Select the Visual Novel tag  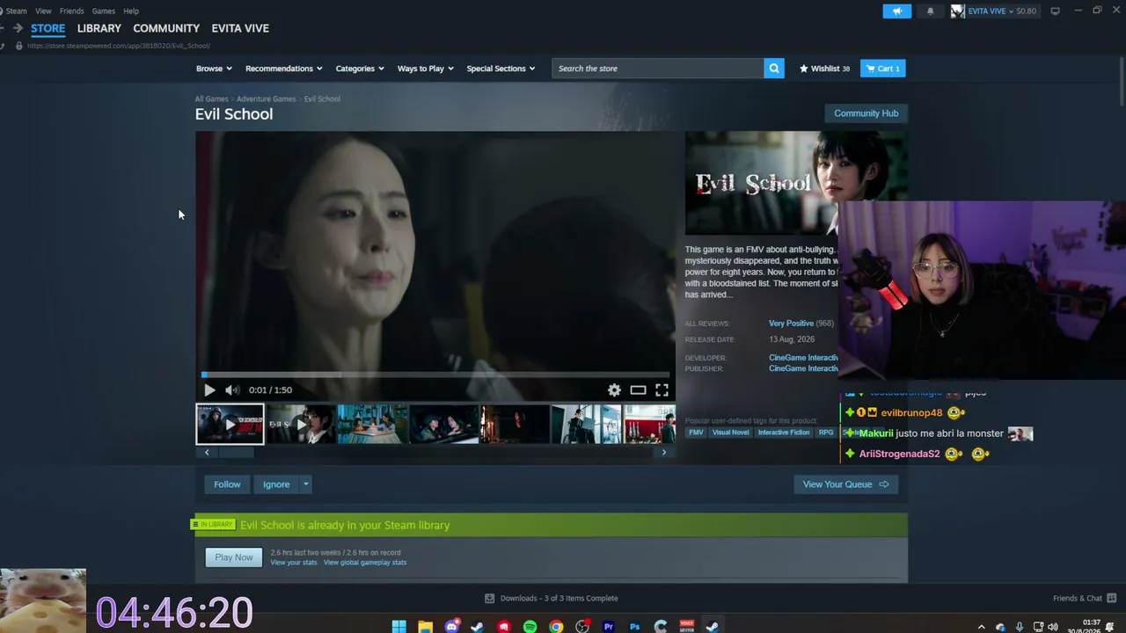click(730, 433)
